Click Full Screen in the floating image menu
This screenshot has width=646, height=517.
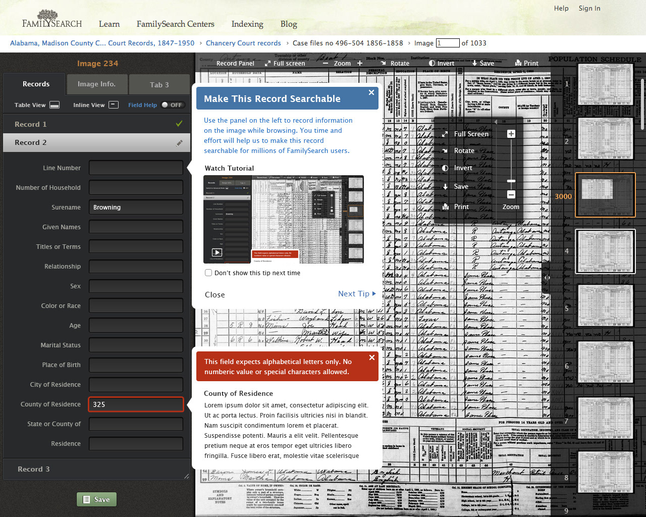coord(465,134)
